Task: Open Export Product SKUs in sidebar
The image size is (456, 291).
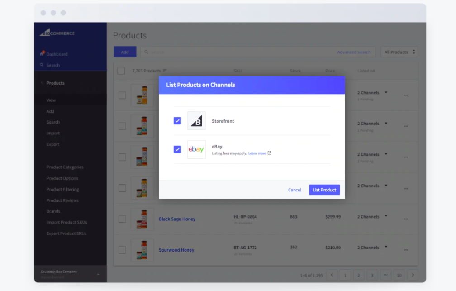Action: click(66, 234)
